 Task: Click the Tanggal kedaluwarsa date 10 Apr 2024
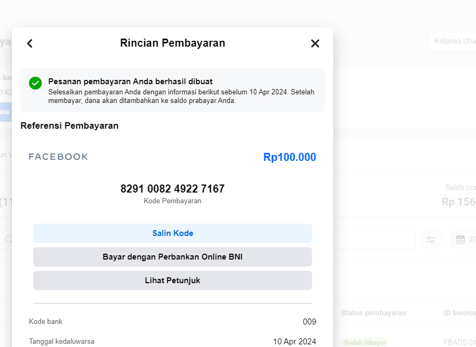pyautogui.click(x=294, y=342)
